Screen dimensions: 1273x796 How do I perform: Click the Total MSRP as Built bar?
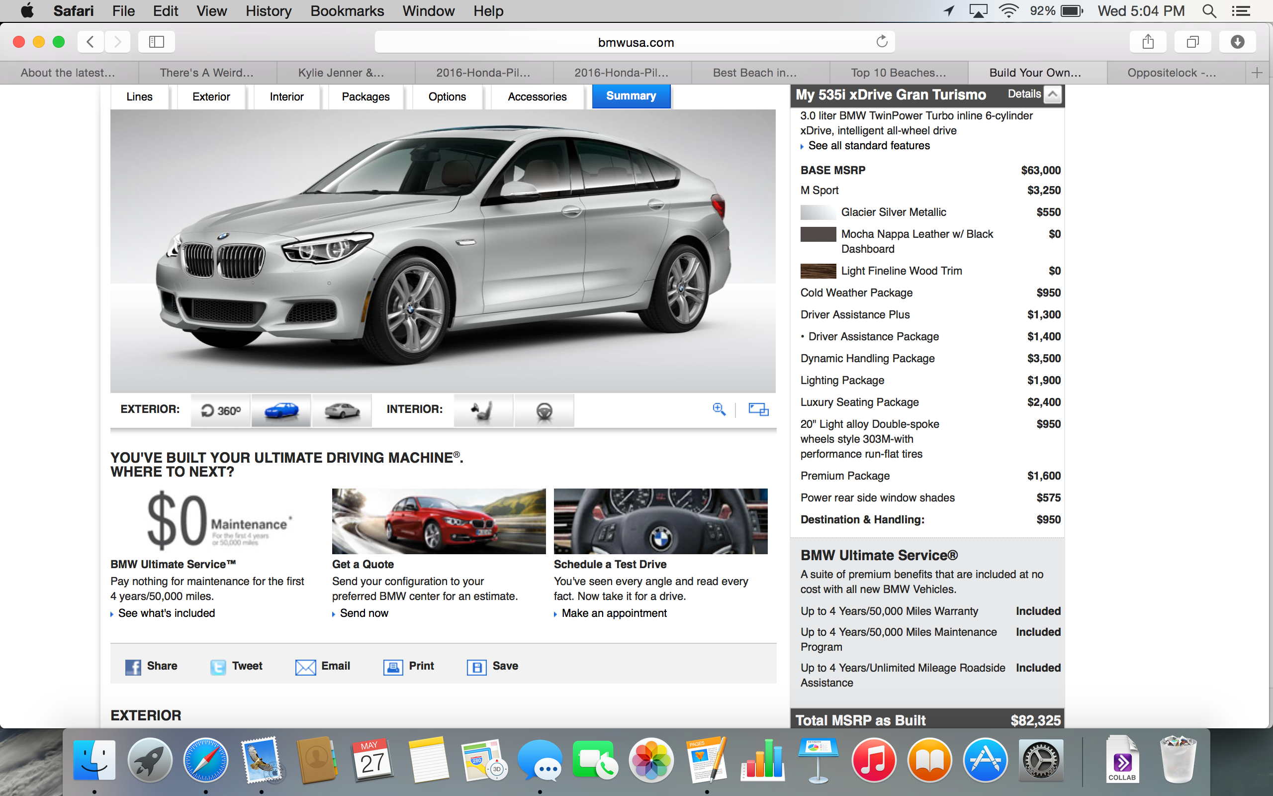927,719
